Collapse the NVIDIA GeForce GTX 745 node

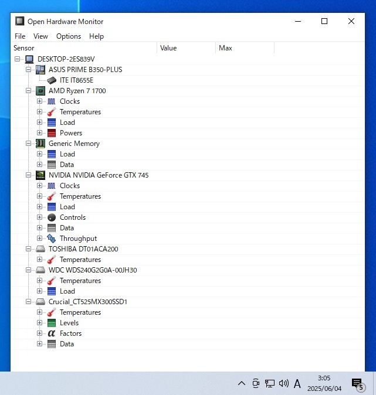click(29, 175)
